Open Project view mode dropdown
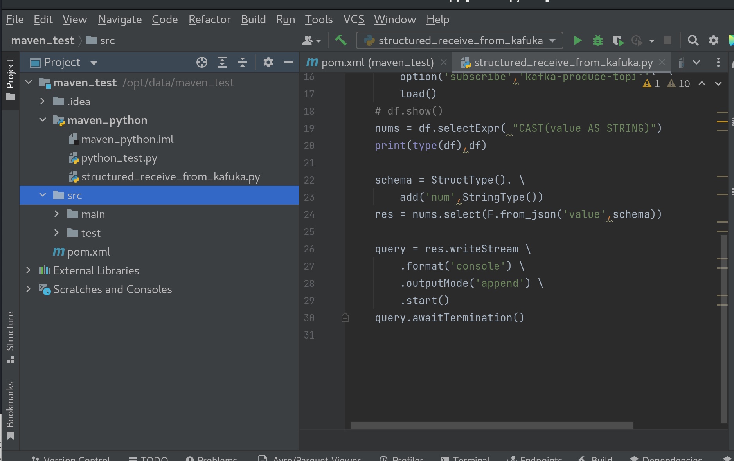734x461 pixels. pyautogui.click(x=94, y=63)
